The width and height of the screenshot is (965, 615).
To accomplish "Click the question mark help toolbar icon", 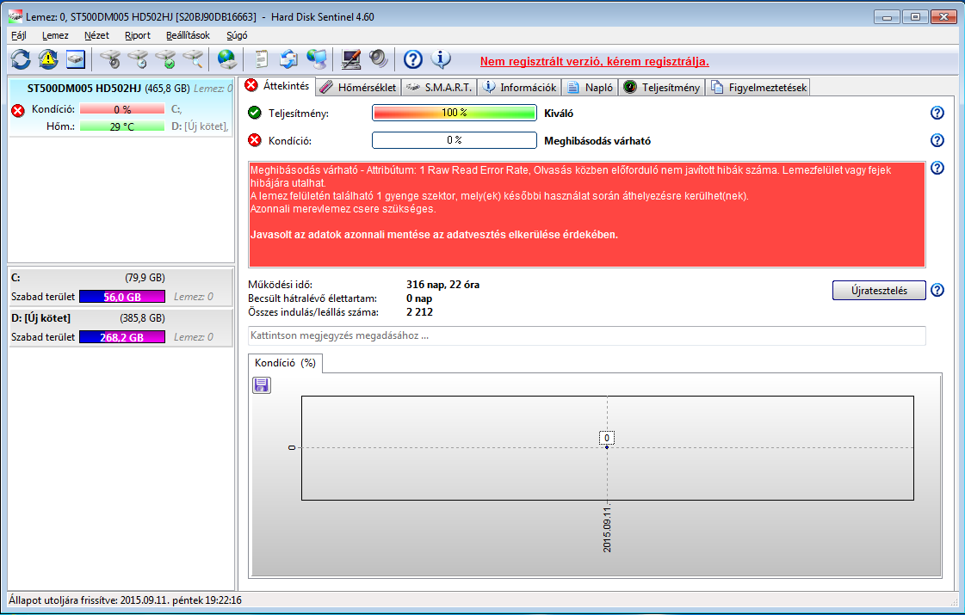I will coord(413,59).
